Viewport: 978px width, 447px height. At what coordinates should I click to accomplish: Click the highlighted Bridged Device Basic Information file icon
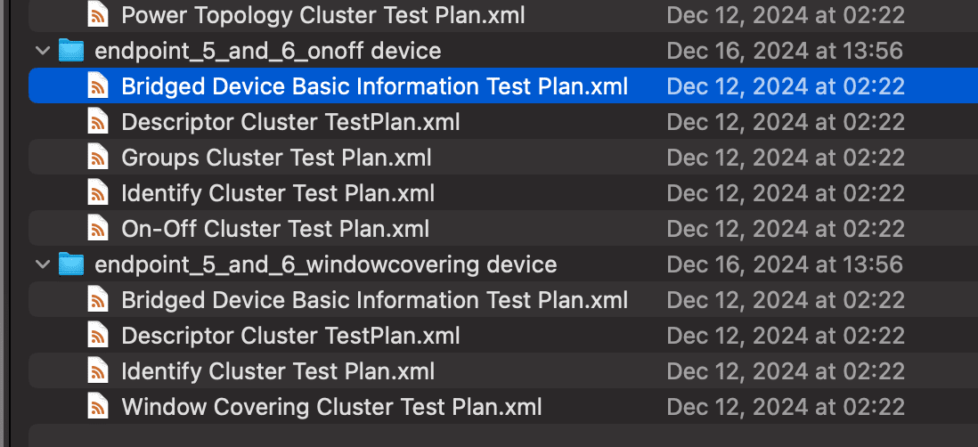[98, 86]
